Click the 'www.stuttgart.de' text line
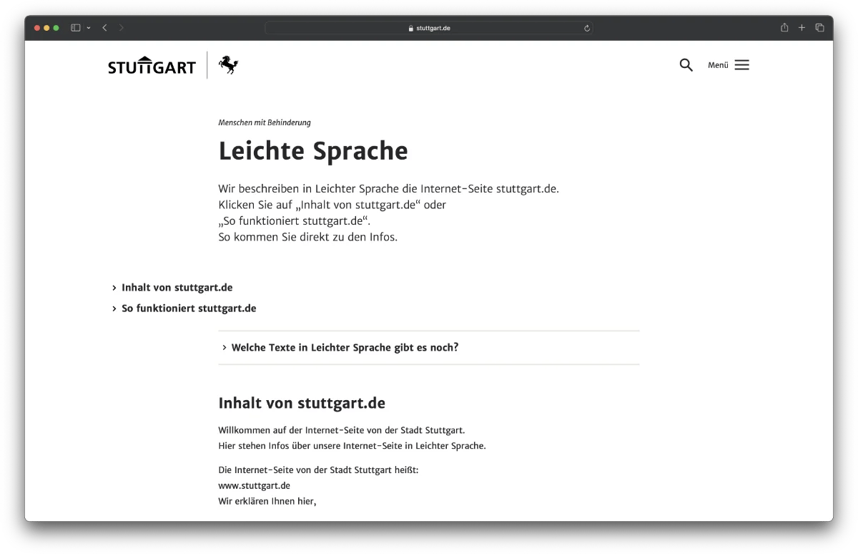Image resolution: width=858 pixels, height=554 pixels. tap(254, 485)
